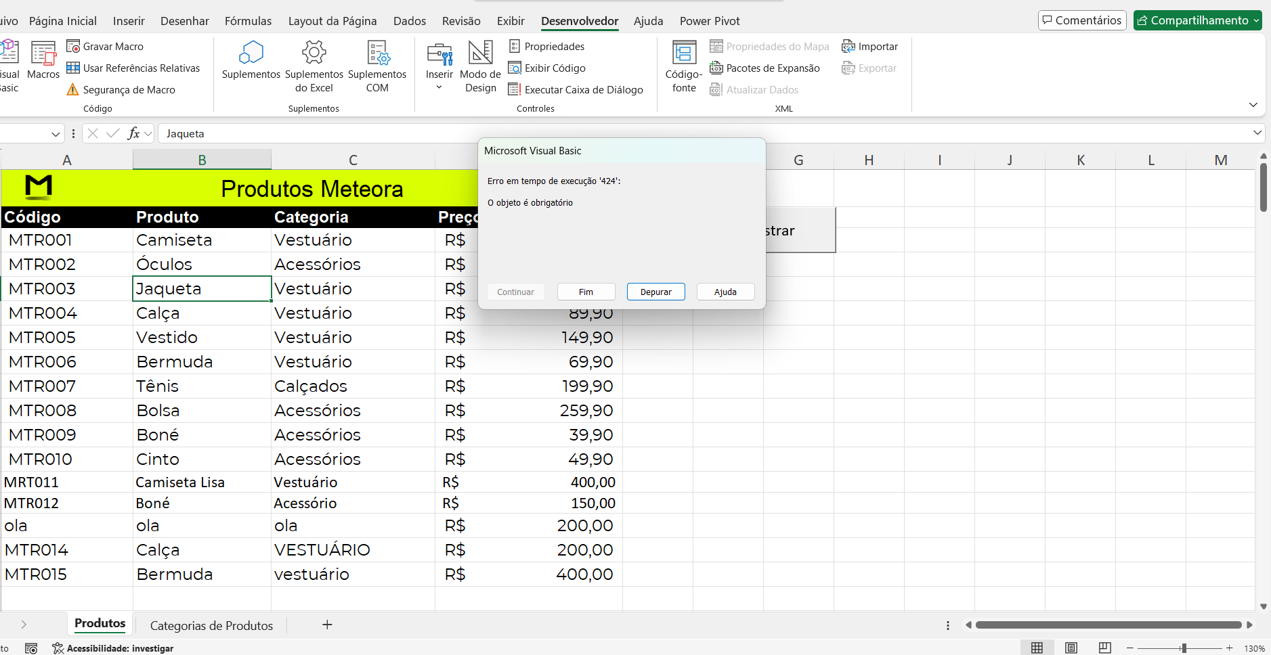Open control Propriedades
This screenshot has width=1271, height=655.
pyautogui.click(x=546, y=46)
